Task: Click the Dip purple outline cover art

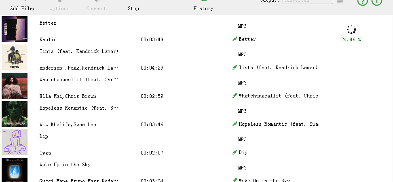Action: (x=15, y=142)
